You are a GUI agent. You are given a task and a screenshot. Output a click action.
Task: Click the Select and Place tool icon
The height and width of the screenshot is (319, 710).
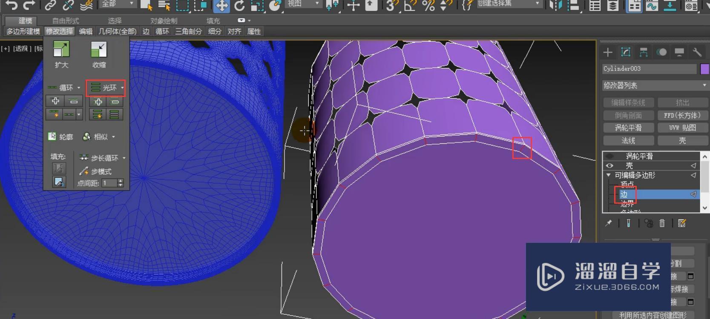[x=276, y=5]
